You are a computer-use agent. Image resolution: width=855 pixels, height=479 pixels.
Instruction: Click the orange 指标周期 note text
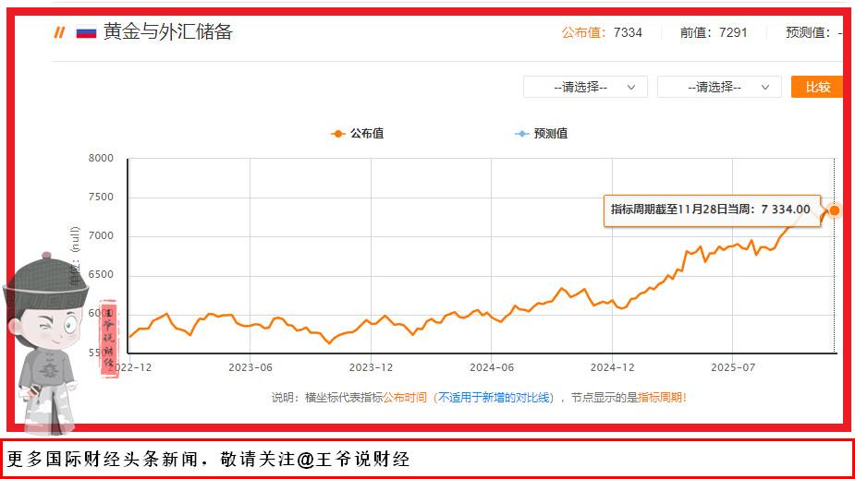pos(660,398)
